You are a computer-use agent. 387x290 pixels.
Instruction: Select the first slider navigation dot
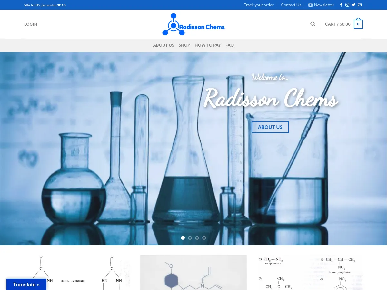[x=183, y=237]
